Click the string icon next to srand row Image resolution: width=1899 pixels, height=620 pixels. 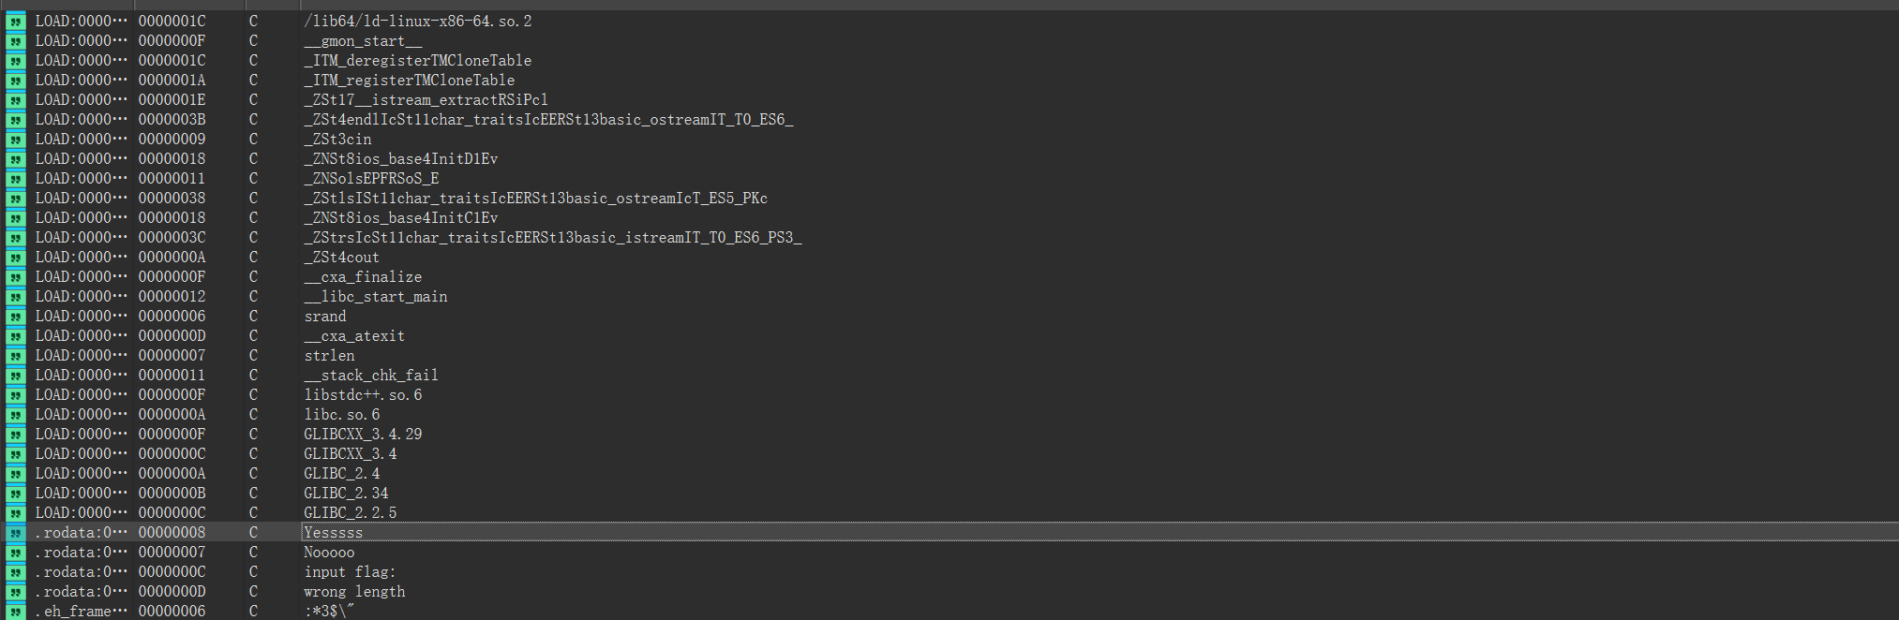click(x=15, y=317)
